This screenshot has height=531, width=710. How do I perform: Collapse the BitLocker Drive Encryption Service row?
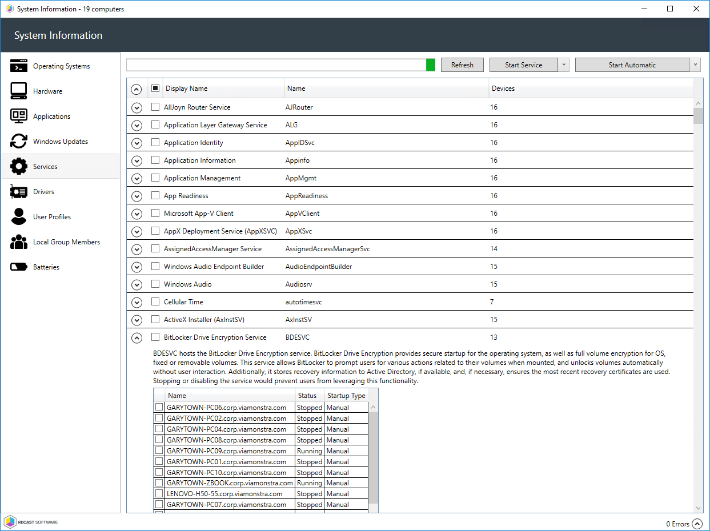click(x=137, y=337)
